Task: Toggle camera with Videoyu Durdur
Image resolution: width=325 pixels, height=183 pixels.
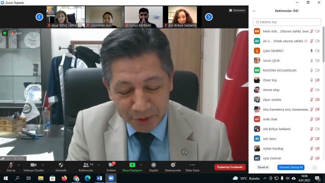Action: [x=33, y=165]
